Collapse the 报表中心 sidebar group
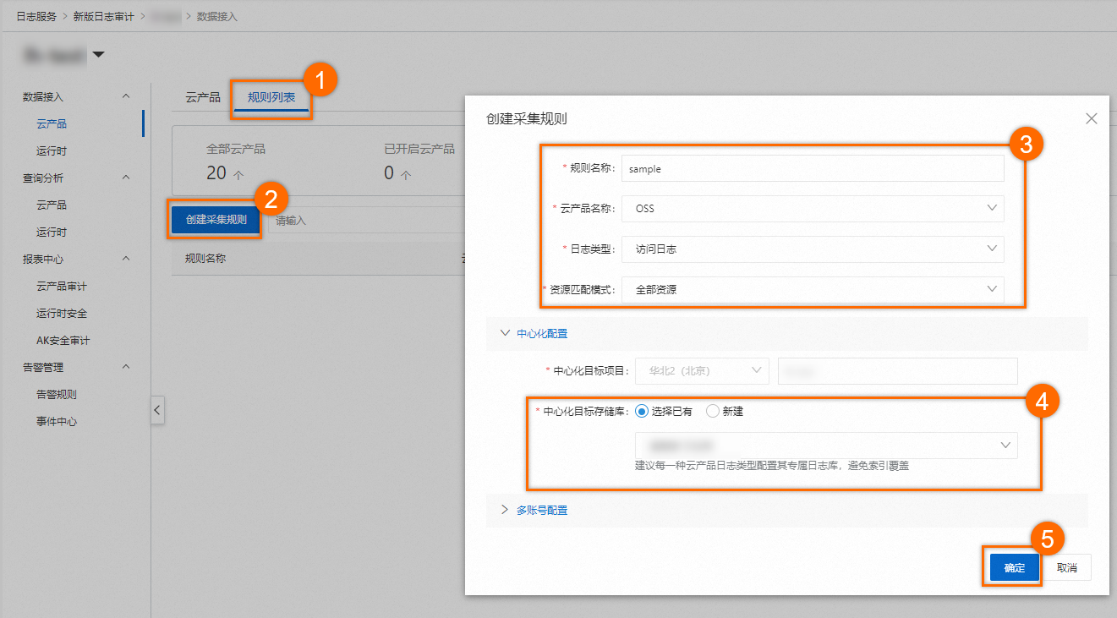This screenshot has width=1117, height=618. (x=127, y=259)
